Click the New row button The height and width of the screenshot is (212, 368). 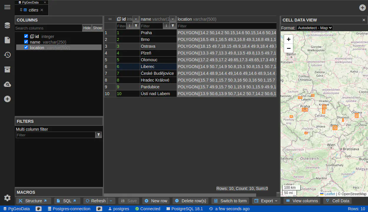(x=156, y=201)
